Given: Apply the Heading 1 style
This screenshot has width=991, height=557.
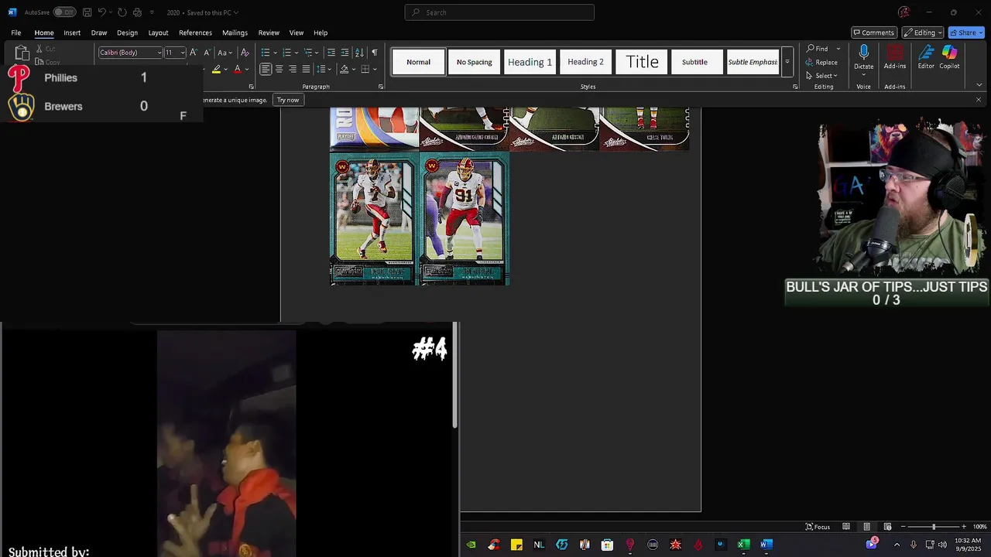Looking at the screenshot, I should pos(530,62).
